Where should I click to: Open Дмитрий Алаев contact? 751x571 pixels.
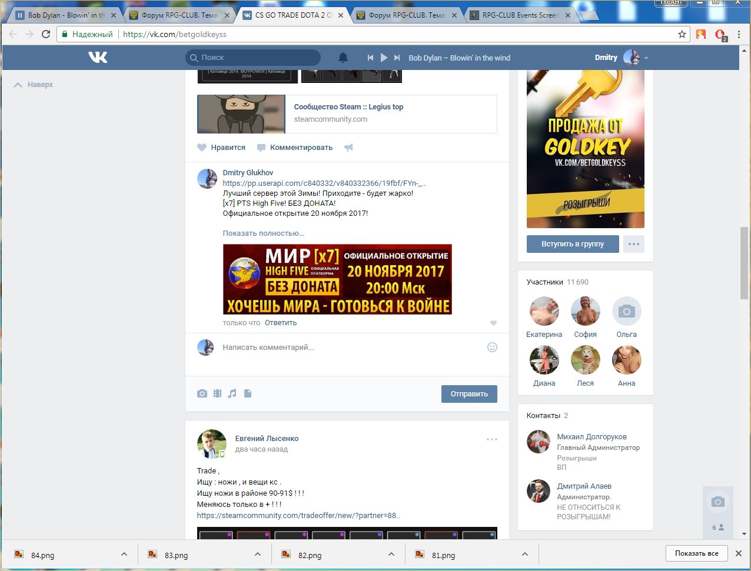coord(584,486)
